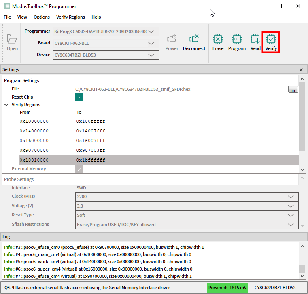The height and width of the screenshot is (294, 308).
Task: Collapse the Verify Regions section
Action: pyautogui.click(x=6, y=105)
